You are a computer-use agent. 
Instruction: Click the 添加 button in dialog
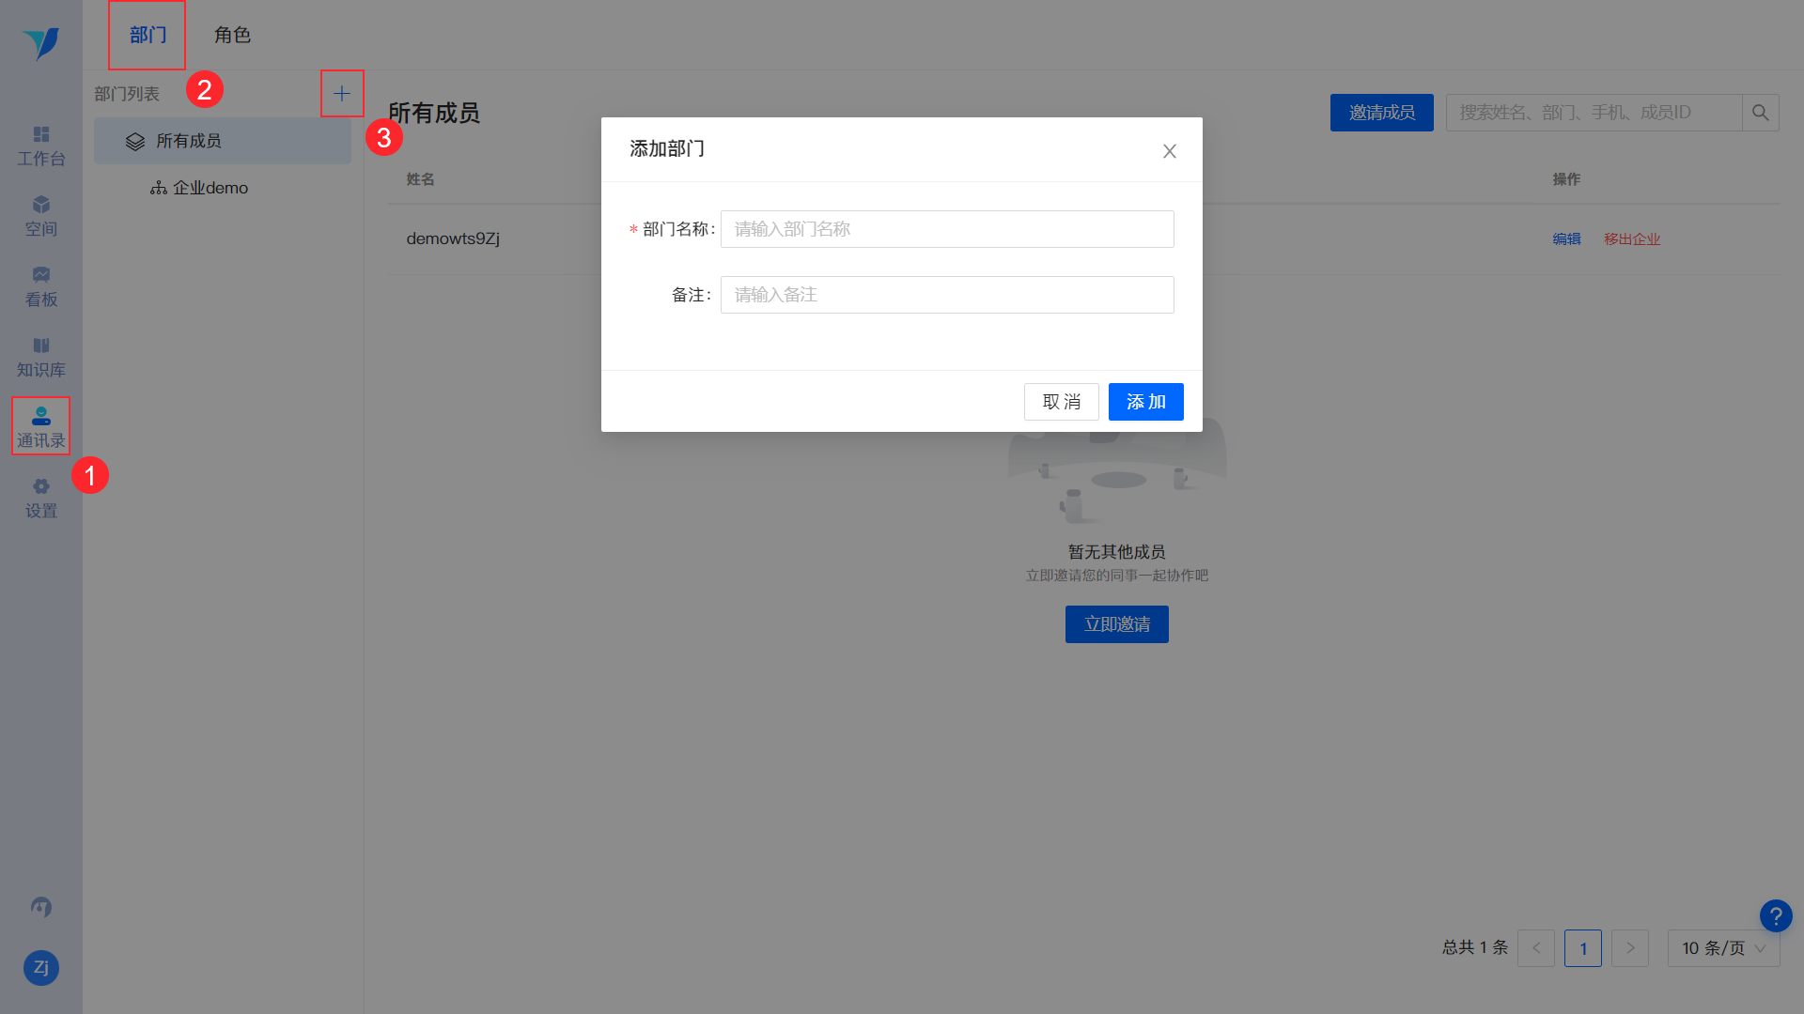click(x=1146, y=402)
